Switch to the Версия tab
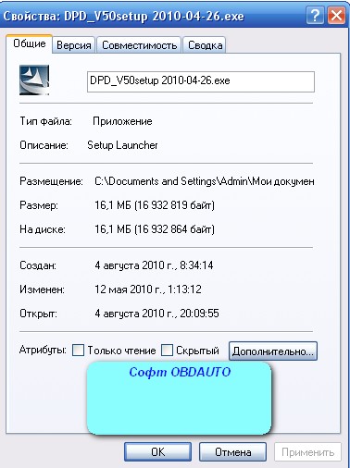 pos(74,45)
